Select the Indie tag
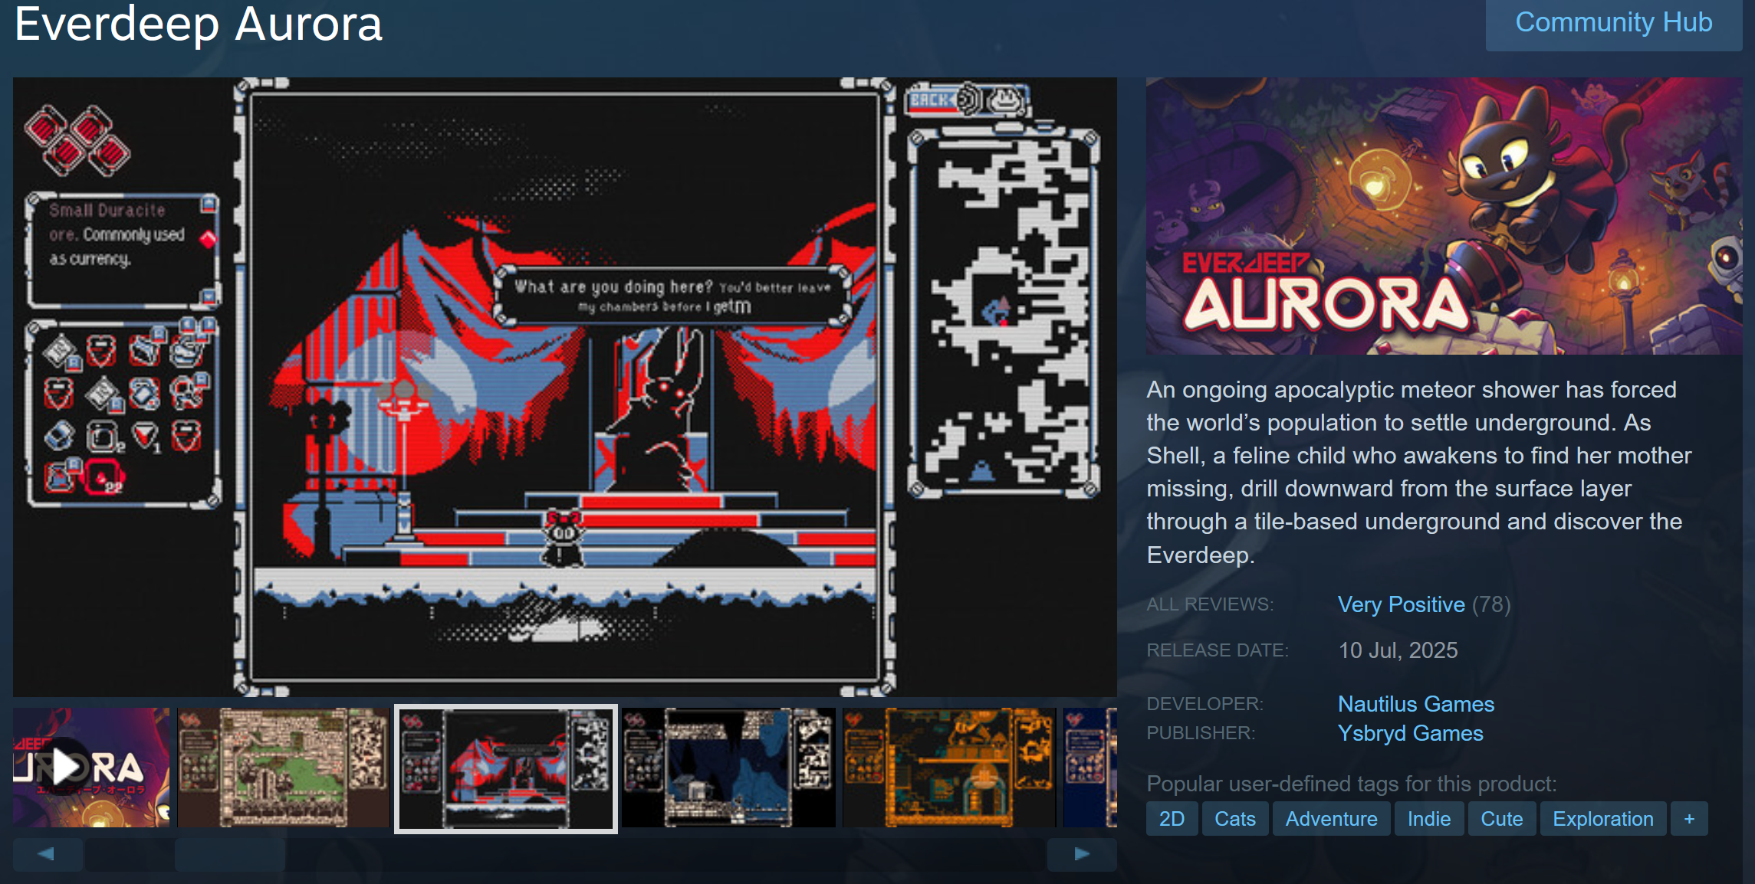 (1429, 819)
